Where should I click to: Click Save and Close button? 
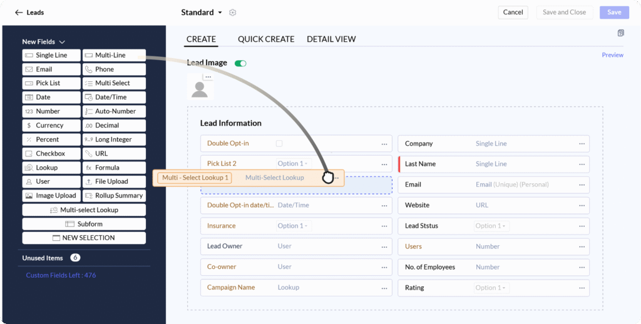tap(565, 13)
